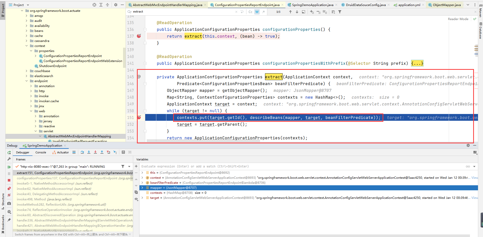
Task: Open the debug settings gear in the debug sidebar
Action: (x=9, y=212)
